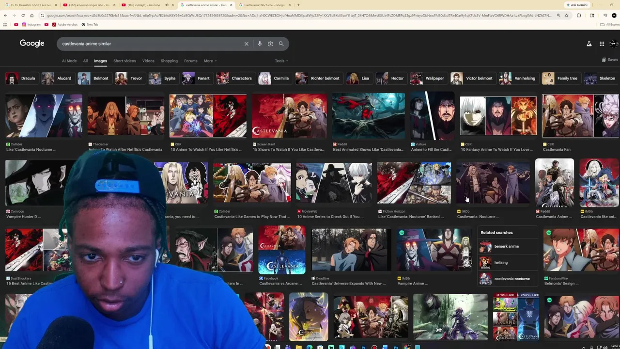Go to the Google logo homepage
620x349 pixels.
click(32, 43)
